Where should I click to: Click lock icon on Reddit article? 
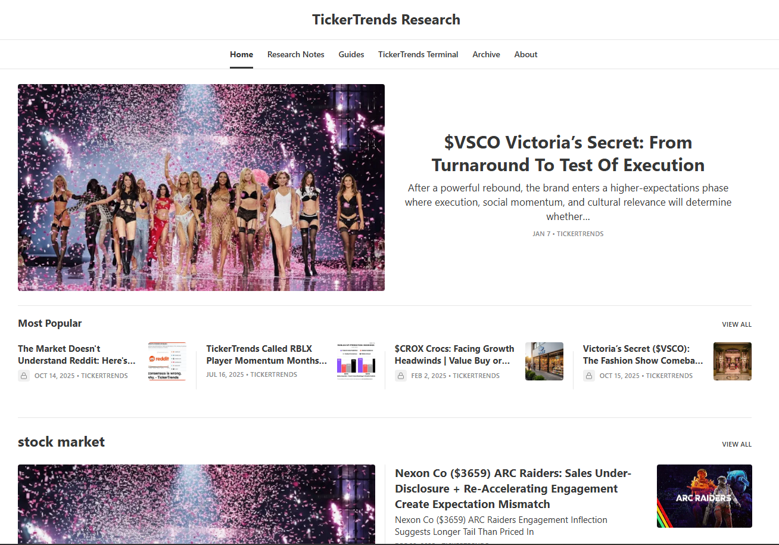(24, 376)
